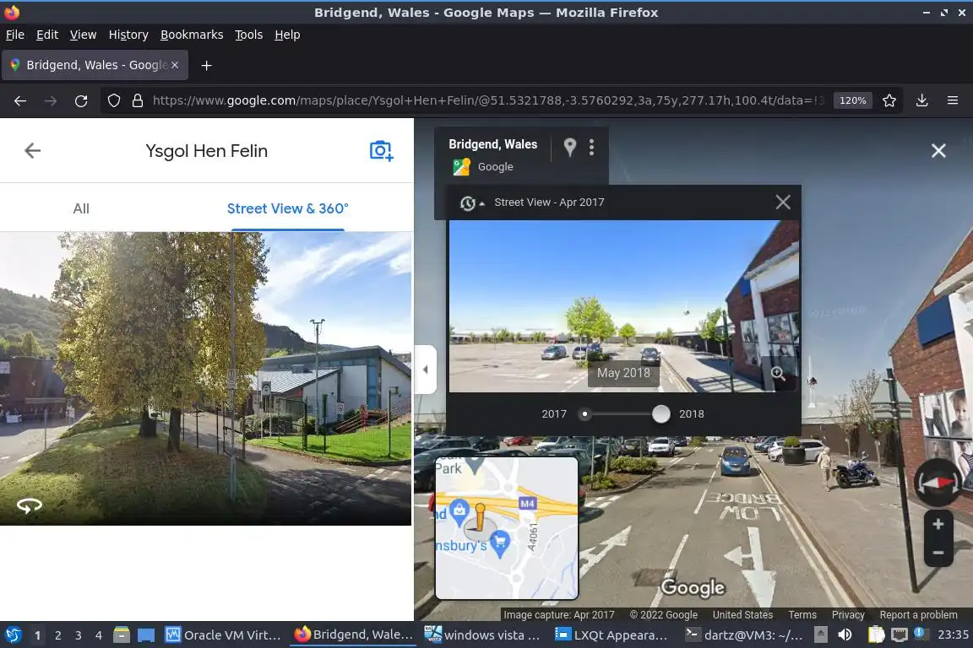
Task: Go back one page in Firefox
Action: pos(20,101)
